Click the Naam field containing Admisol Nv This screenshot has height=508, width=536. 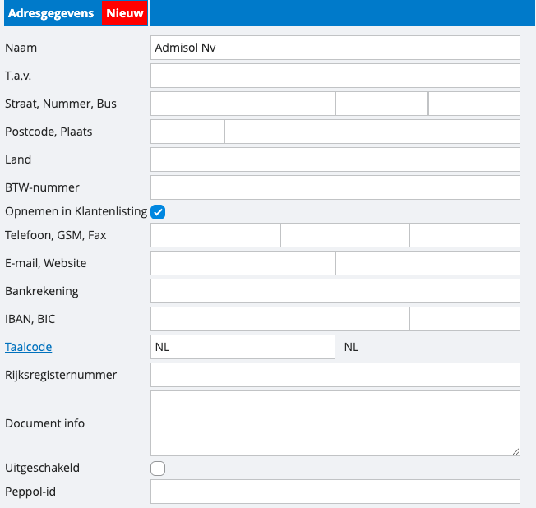point(335,48)
